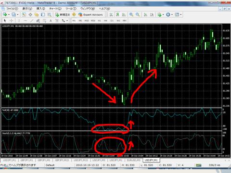Screen dimensions: 231x173
Task: Toggle chart Auto Scroll
Action: pyautogui.click(x=145, y=14)
